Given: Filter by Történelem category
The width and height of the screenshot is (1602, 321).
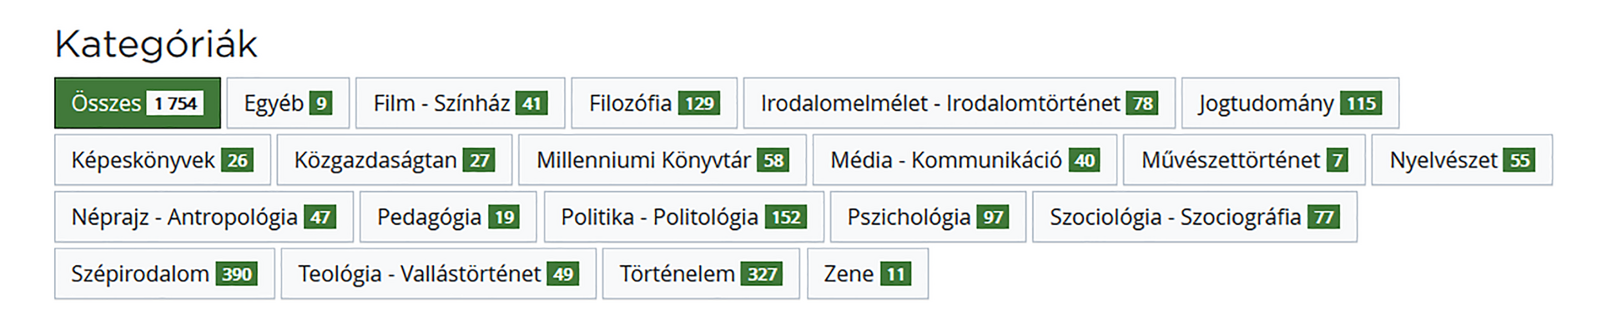Looking at the screenshot, I should (702, 273).
